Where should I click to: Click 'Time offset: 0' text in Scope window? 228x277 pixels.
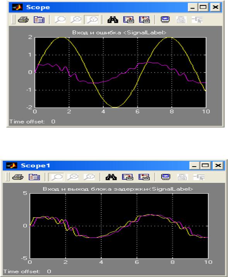(32, 122)
